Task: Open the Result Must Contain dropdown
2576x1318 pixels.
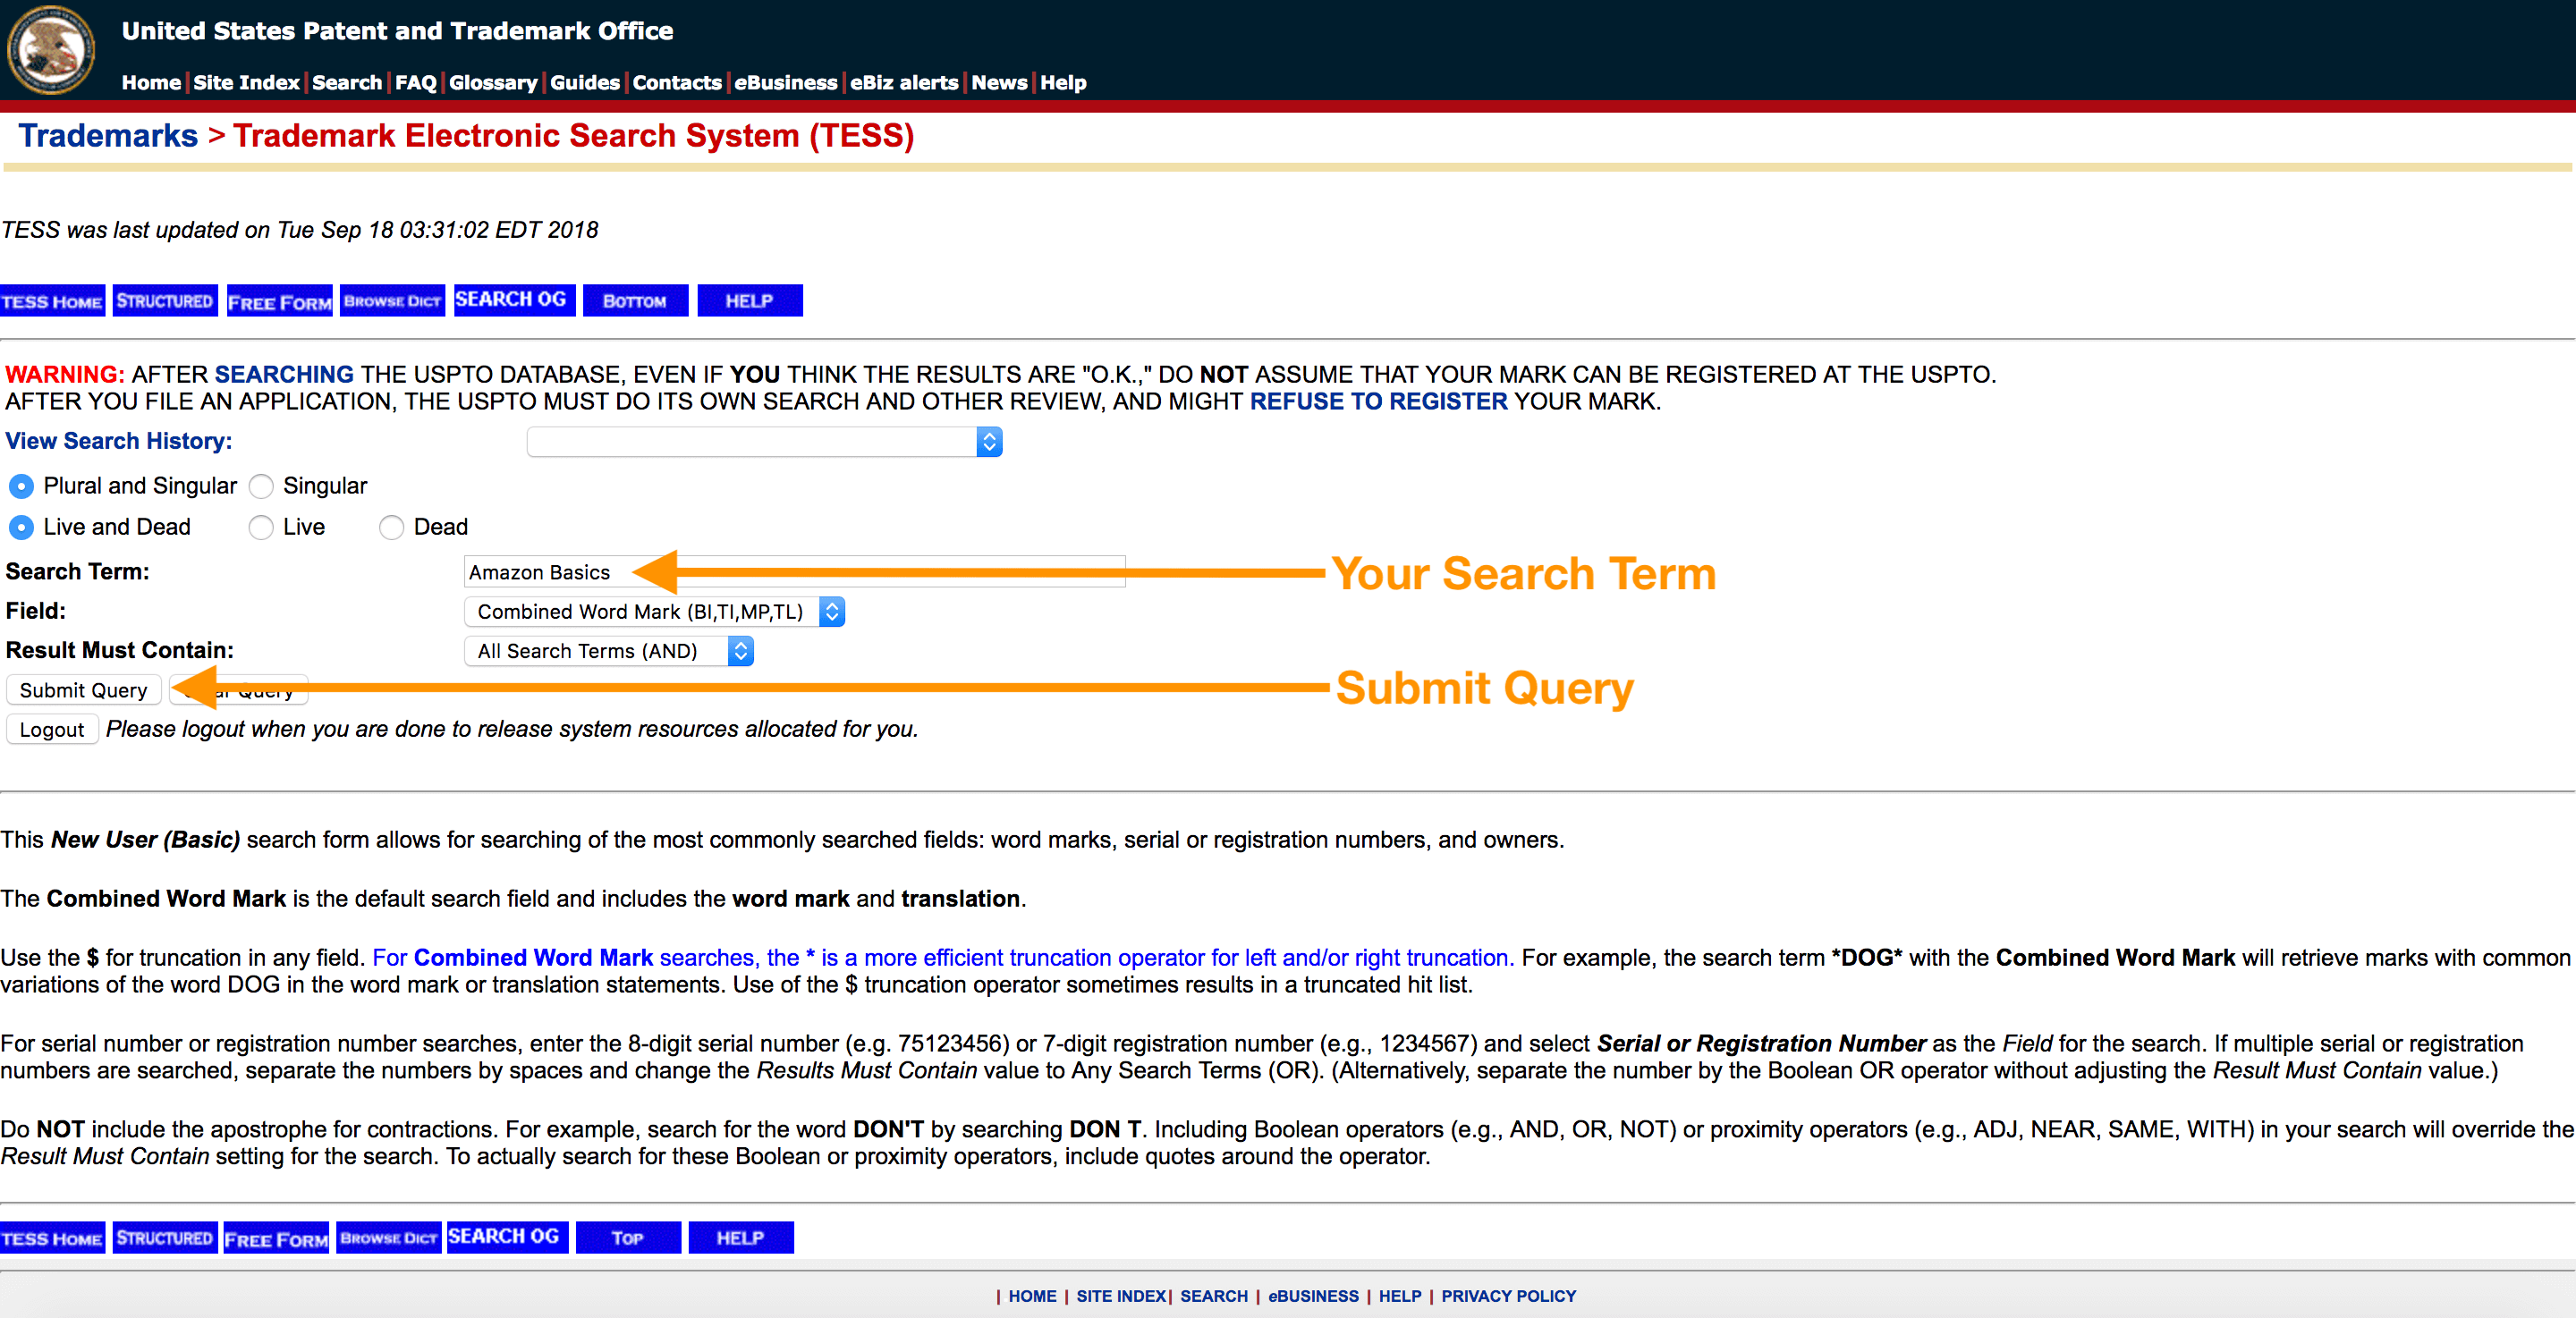Action: [x=608, y=652]
